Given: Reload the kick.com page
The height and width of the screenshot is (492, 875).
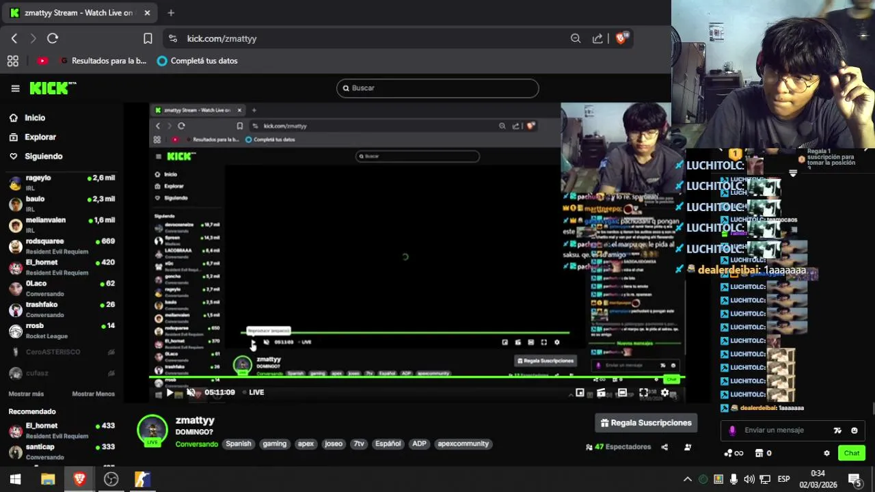Looking at the screenshot, I should (x=53, y=38).
